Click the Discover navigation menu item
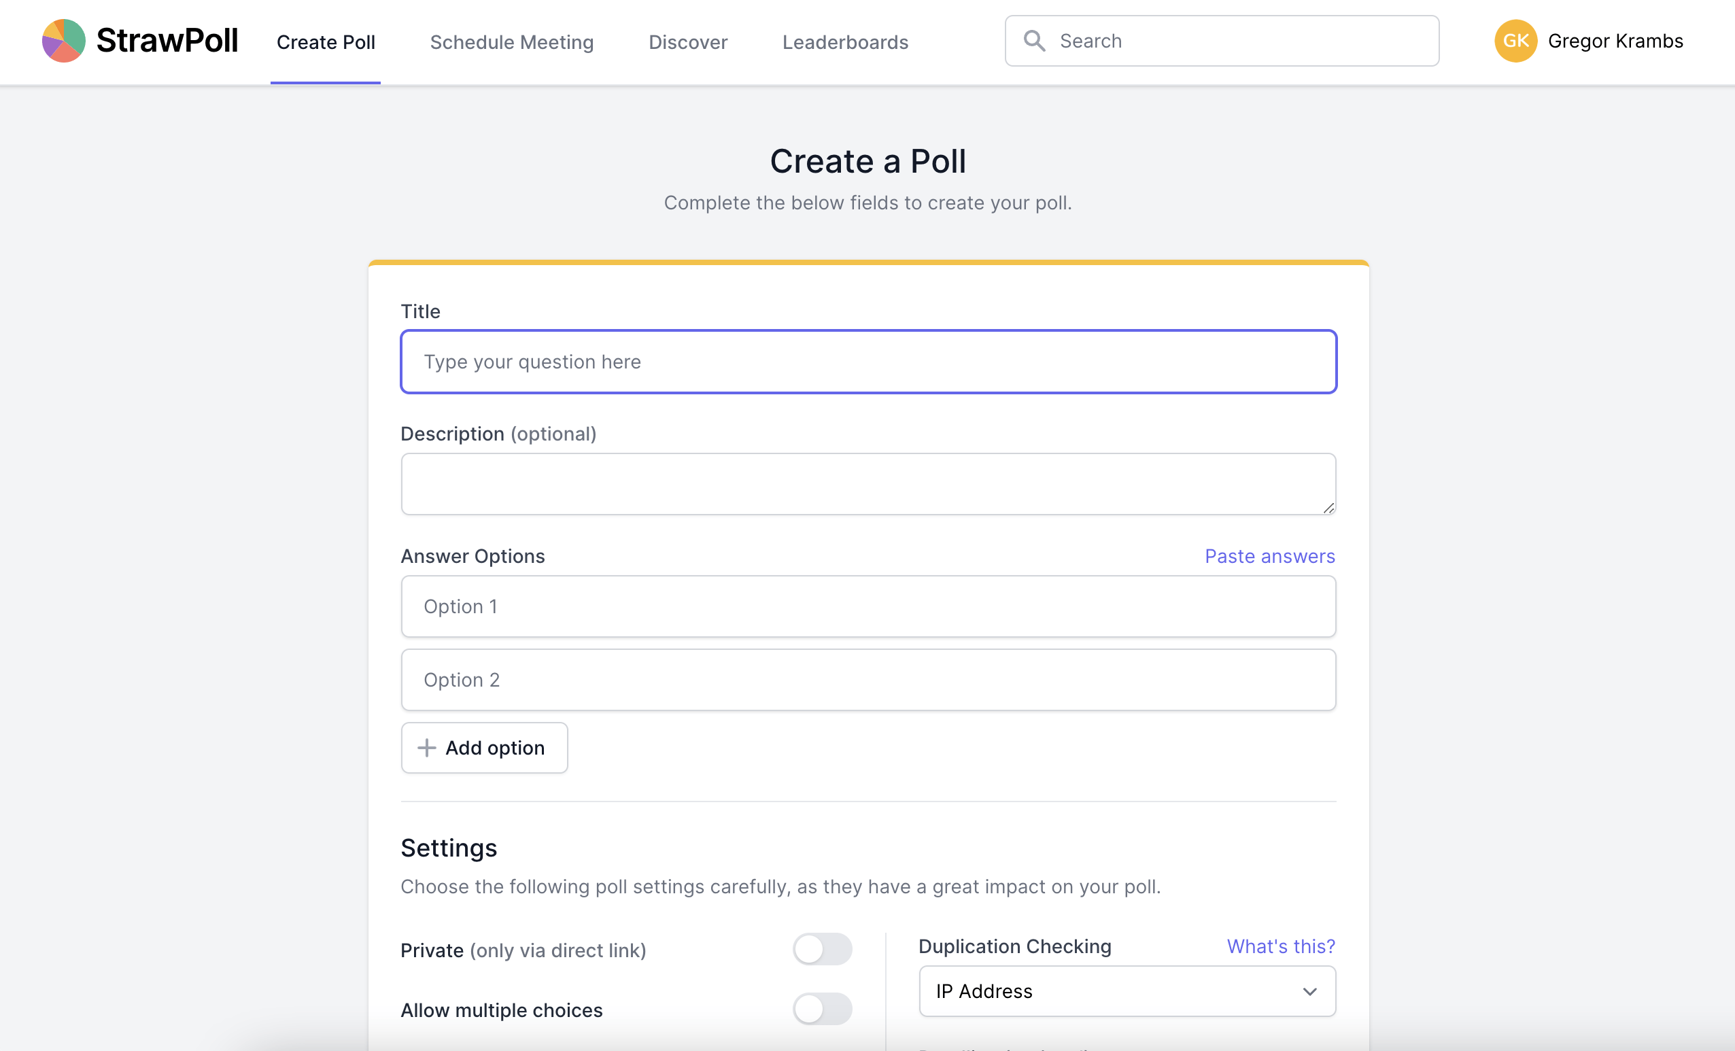The width and height of the screenshot is (1735, 1051). pos(688,41)
